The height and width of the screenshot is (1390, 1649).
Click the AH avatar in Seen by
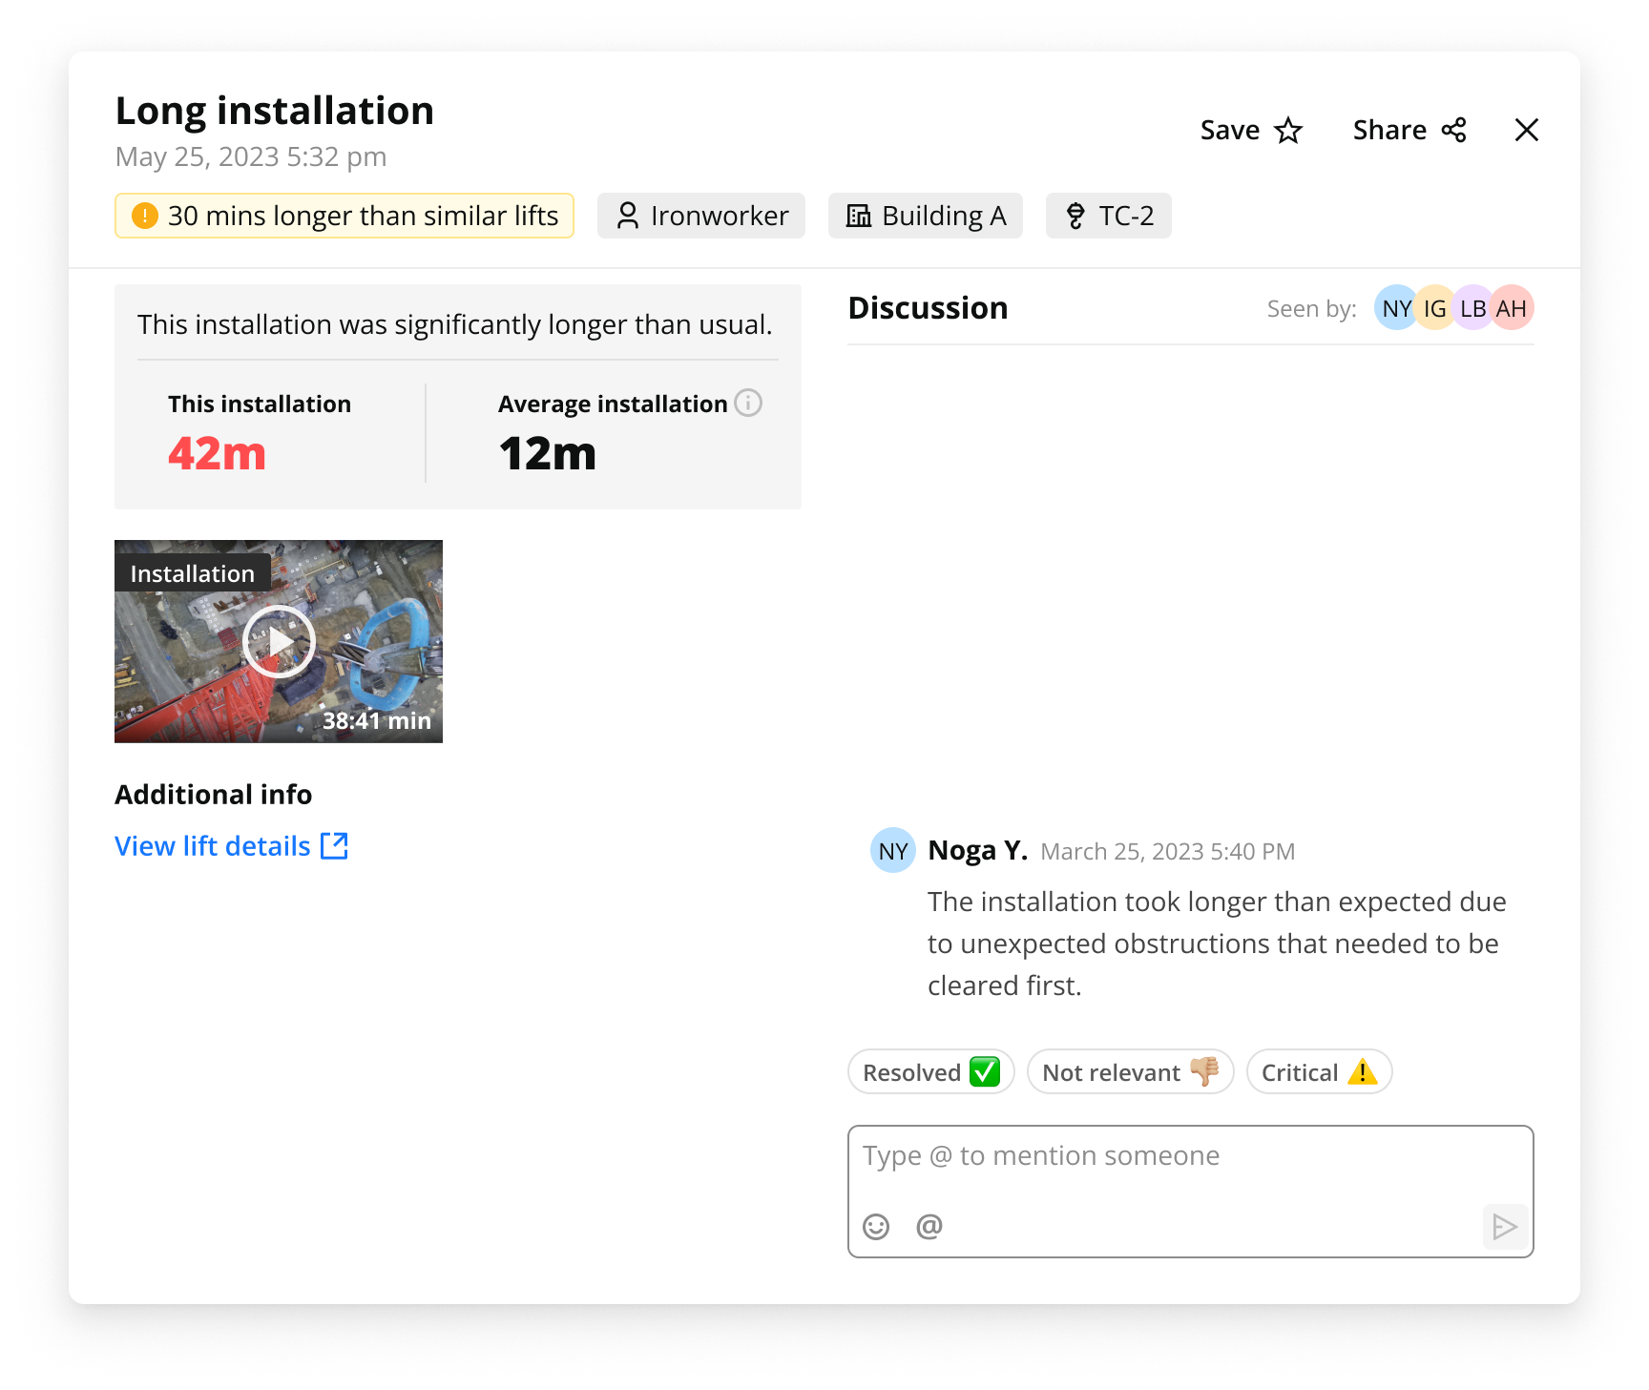point(1512,307)
